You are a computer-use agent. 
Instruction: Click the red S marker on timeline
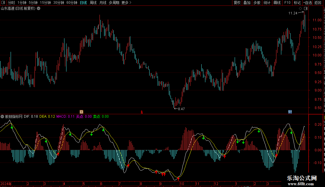point(142,112)
